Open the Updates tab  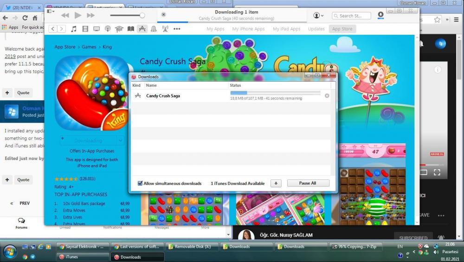316,29
